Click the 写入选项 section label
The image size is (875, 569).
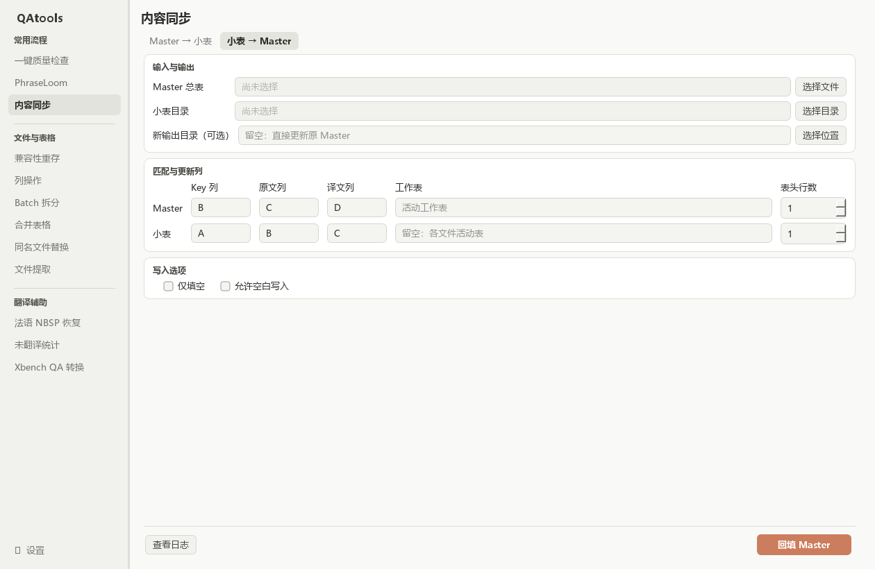(169, 271)
